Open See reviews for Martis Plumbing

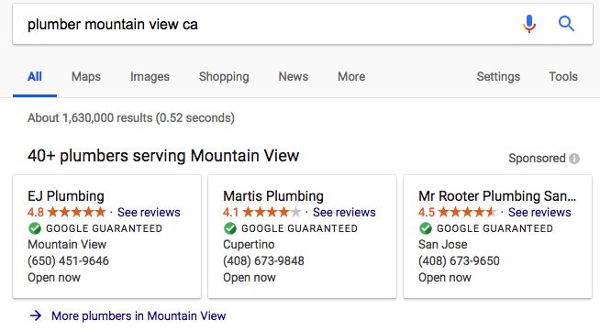pyautogui.click(x=344, y=212)
